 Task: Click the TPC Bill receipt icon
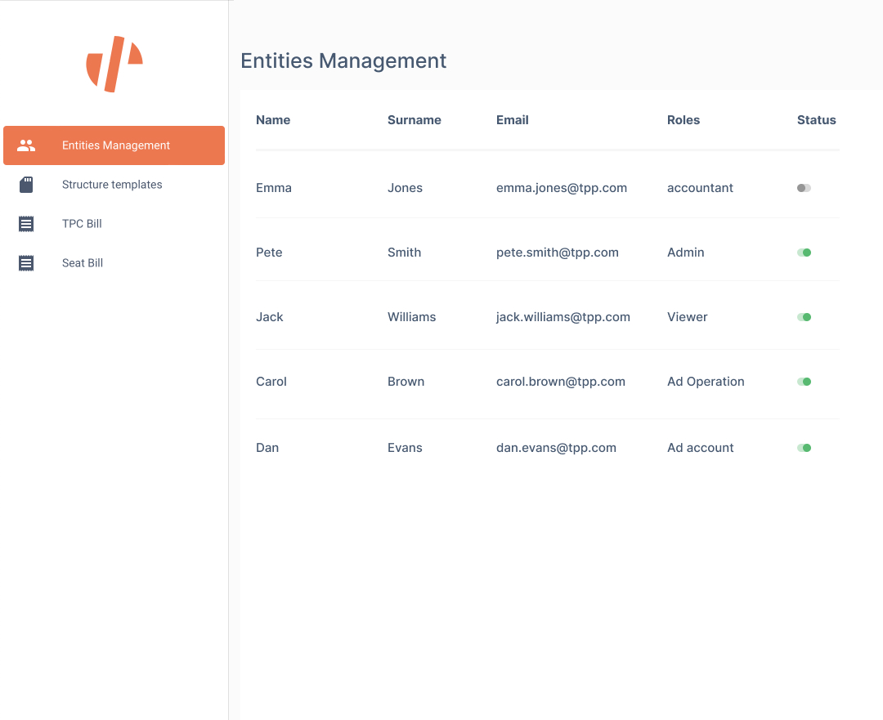point(26,224)
